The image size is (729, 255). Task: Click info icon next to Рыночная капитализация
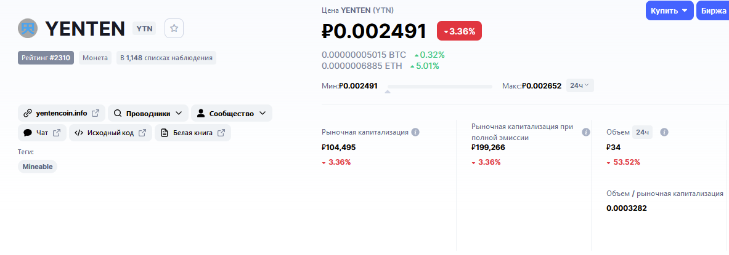415,132
